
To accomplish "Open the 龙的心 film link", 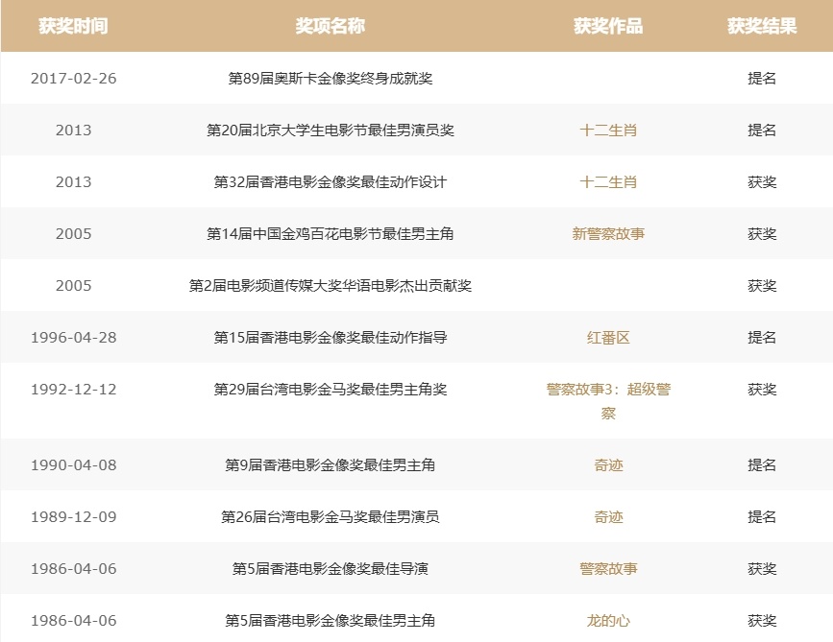I will tap(608, 621).
